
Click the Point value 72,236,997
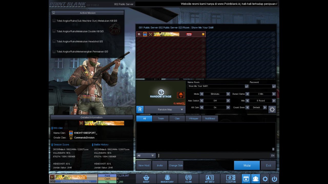point(123,176)
